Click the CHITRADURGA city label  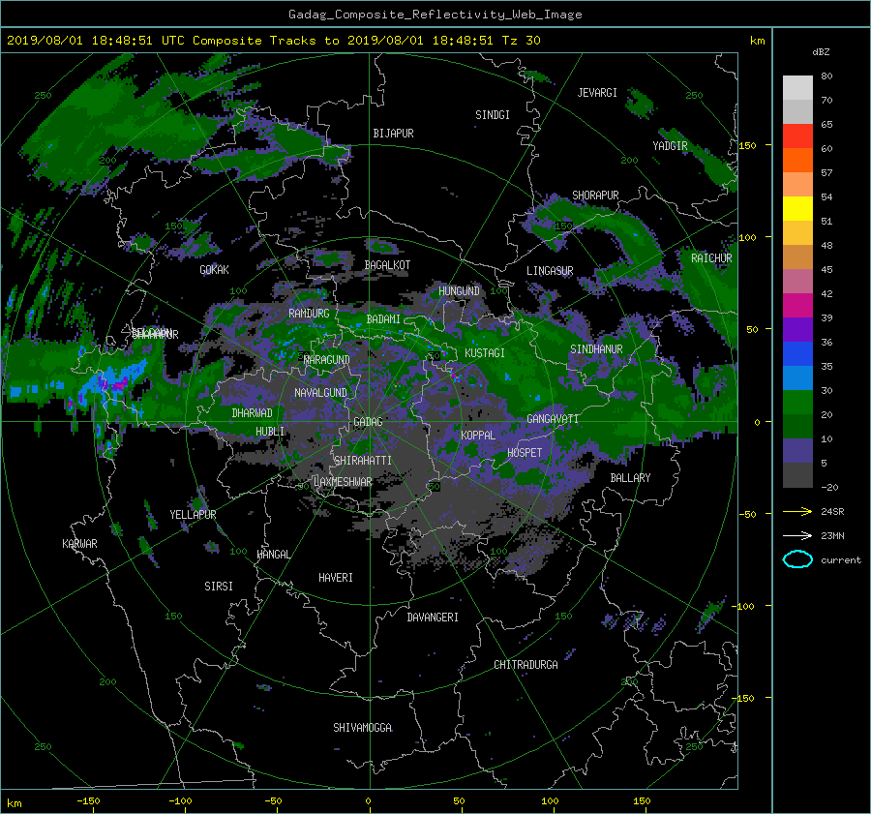[x=526, y=665]
